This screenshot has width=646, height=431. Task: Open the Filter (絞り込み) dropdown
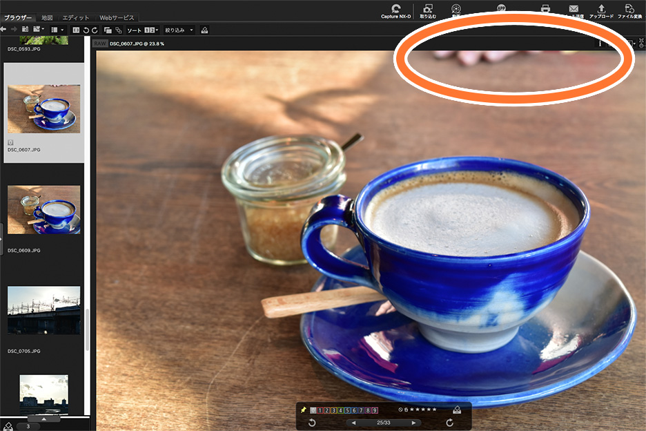tap(179, 30)
